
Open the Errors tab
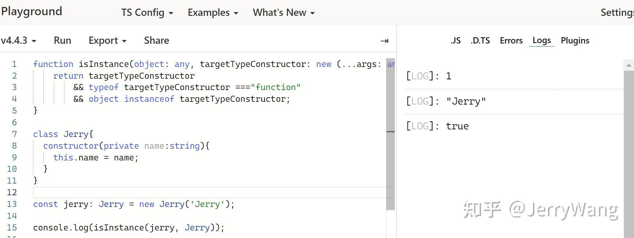pyautogui.click(x=511, y=41)
